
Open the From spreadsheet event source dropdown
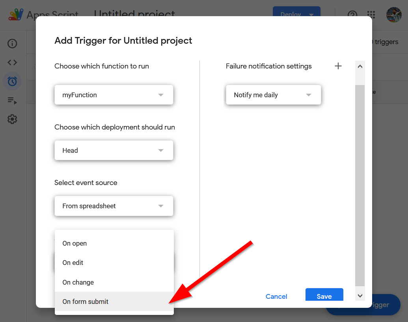tap(114, 206)
